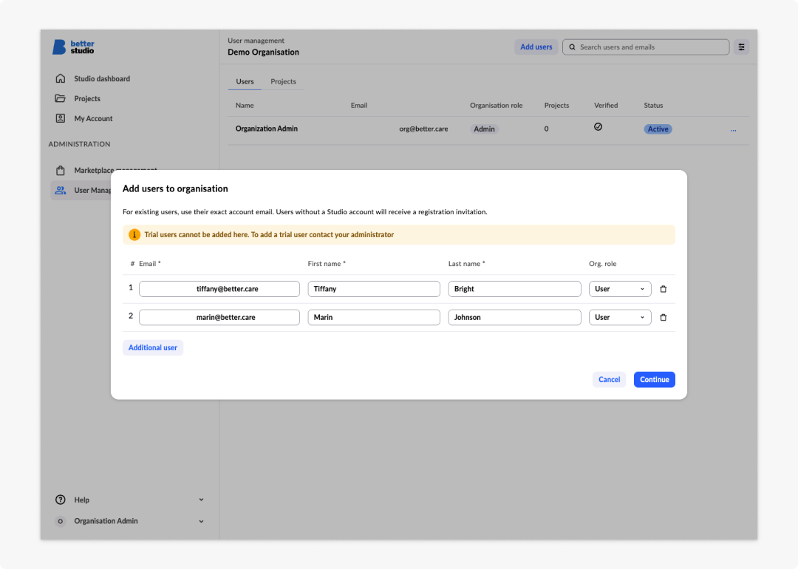This screenshot has height=569, width=798.
Task: Expand the Organisation Admin chevron
Action: point(202,521)
